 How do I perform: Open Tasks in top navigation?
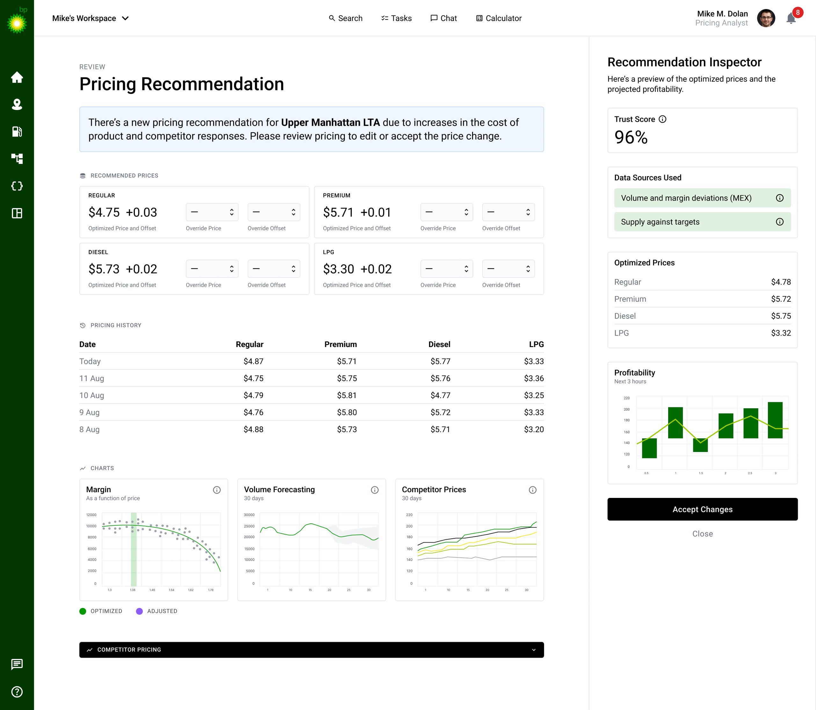coord(396,18)
